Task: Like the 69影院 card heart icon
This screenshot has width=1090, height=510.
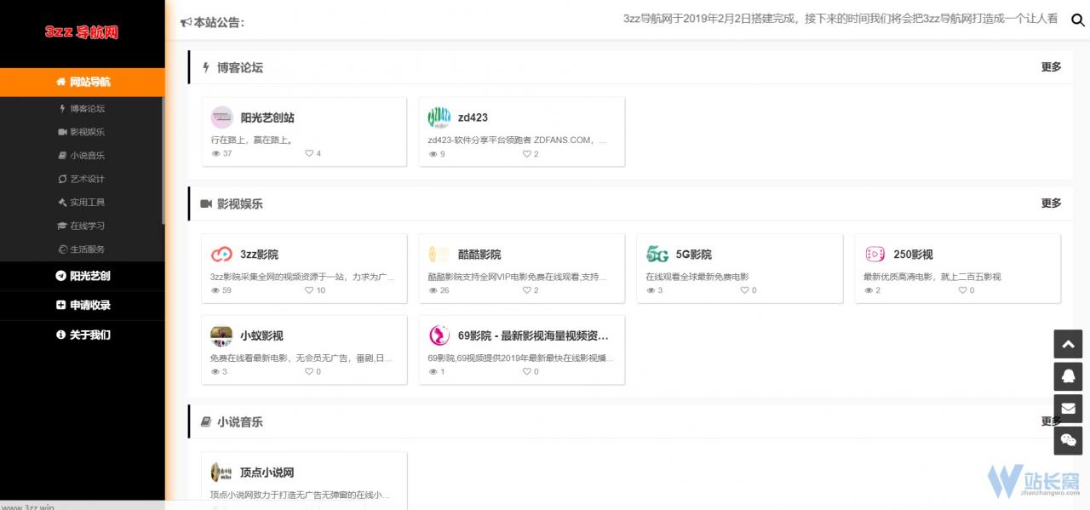Action: pyautogui.click(x=526, y=371)
